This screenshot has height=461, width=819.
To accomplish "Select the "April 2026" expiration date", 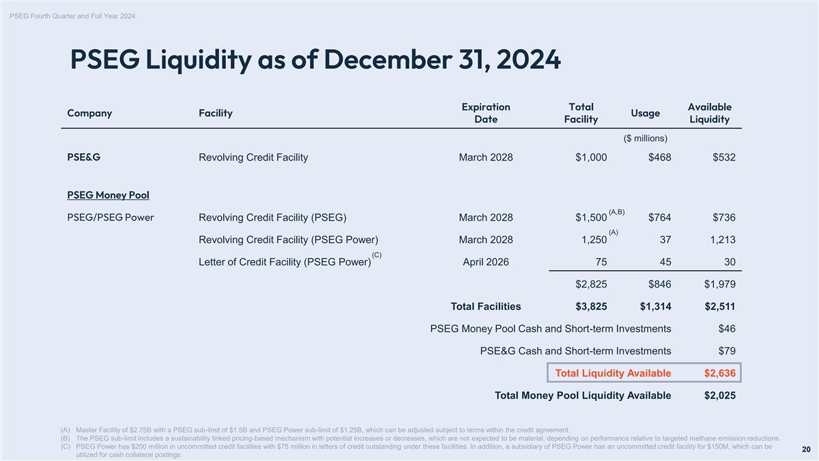I will tap(486, 263).
